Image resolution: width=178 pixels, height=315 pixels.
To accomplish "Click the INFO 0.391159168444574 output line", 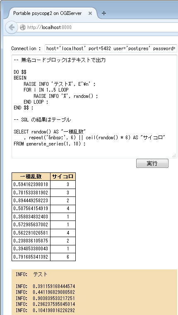I will click(46, 286).
